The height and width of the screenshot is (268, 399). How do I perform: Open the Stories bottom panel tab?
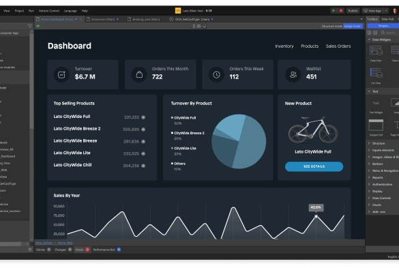(x=44, y=250)
